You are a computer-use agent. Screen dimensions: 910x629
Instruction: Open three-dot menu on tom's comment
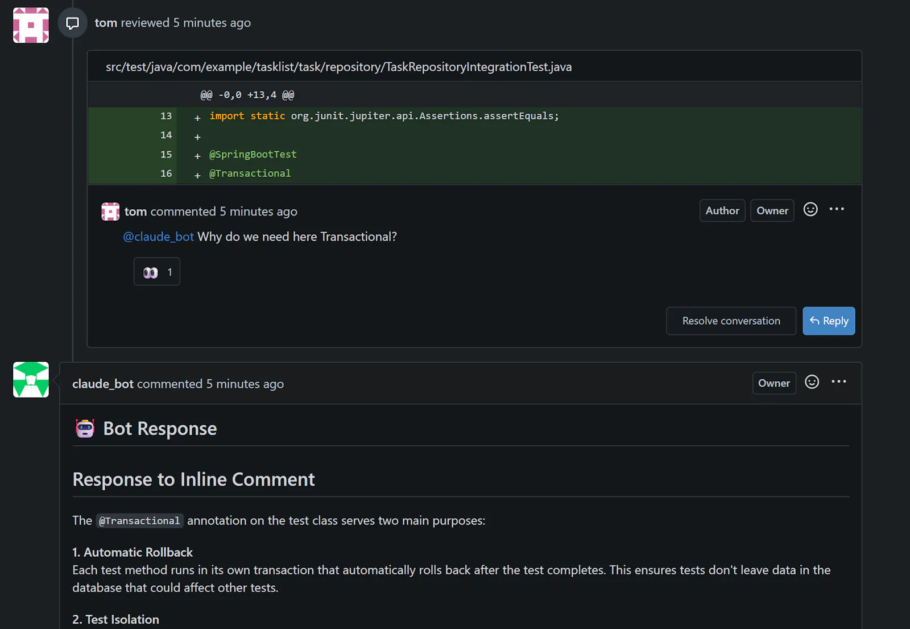[837, 209]
